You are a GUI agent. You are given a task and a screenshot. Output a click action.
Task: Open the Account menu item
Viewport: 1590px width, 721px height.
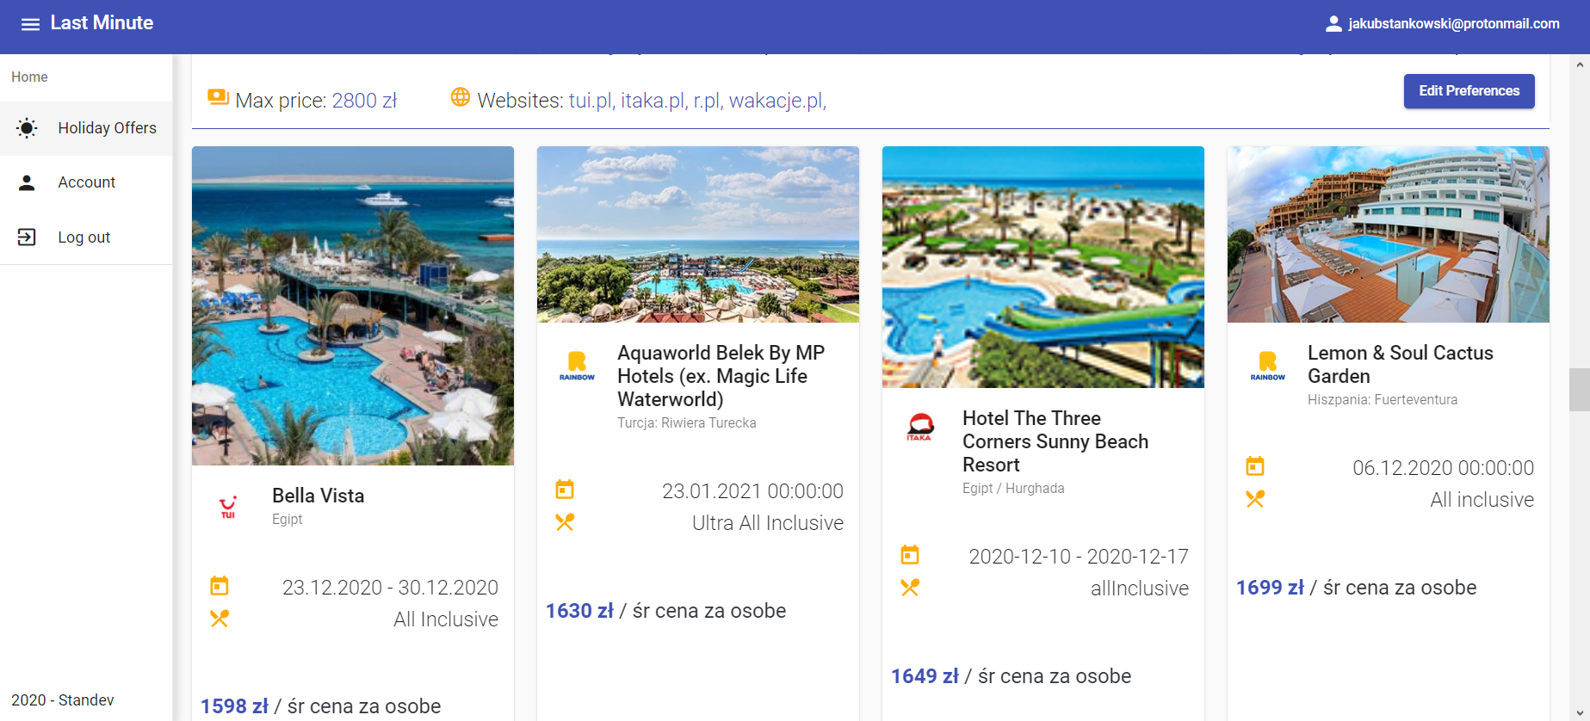[86, 182]
